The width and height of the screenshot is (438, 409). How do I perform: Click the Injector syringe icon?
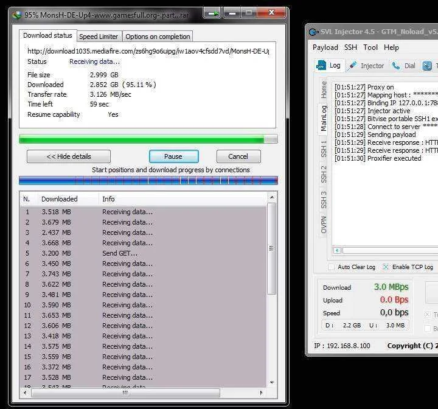coord(352,65)
